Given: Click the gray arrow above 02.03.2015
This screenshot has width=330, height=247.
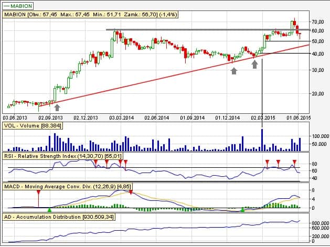Looking at the screenshot, I should click(x=254, y=64).
